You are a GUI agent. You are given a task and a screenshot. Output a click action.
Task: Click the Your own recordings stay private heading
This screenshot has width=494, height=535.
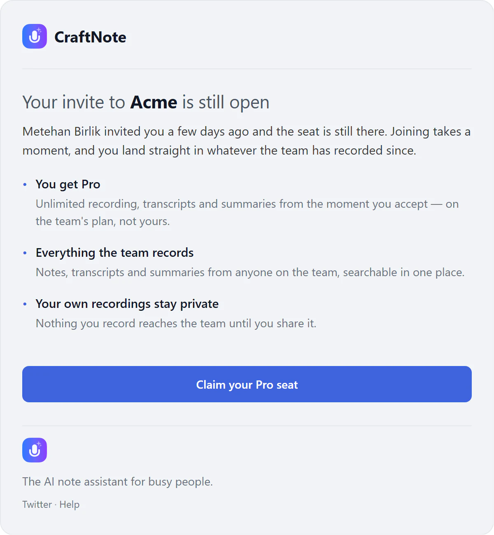[x=127, y=304]
